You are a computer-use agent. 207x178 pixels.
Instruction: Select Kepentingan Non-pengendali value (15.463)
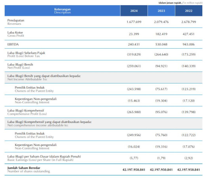point(134,101)
